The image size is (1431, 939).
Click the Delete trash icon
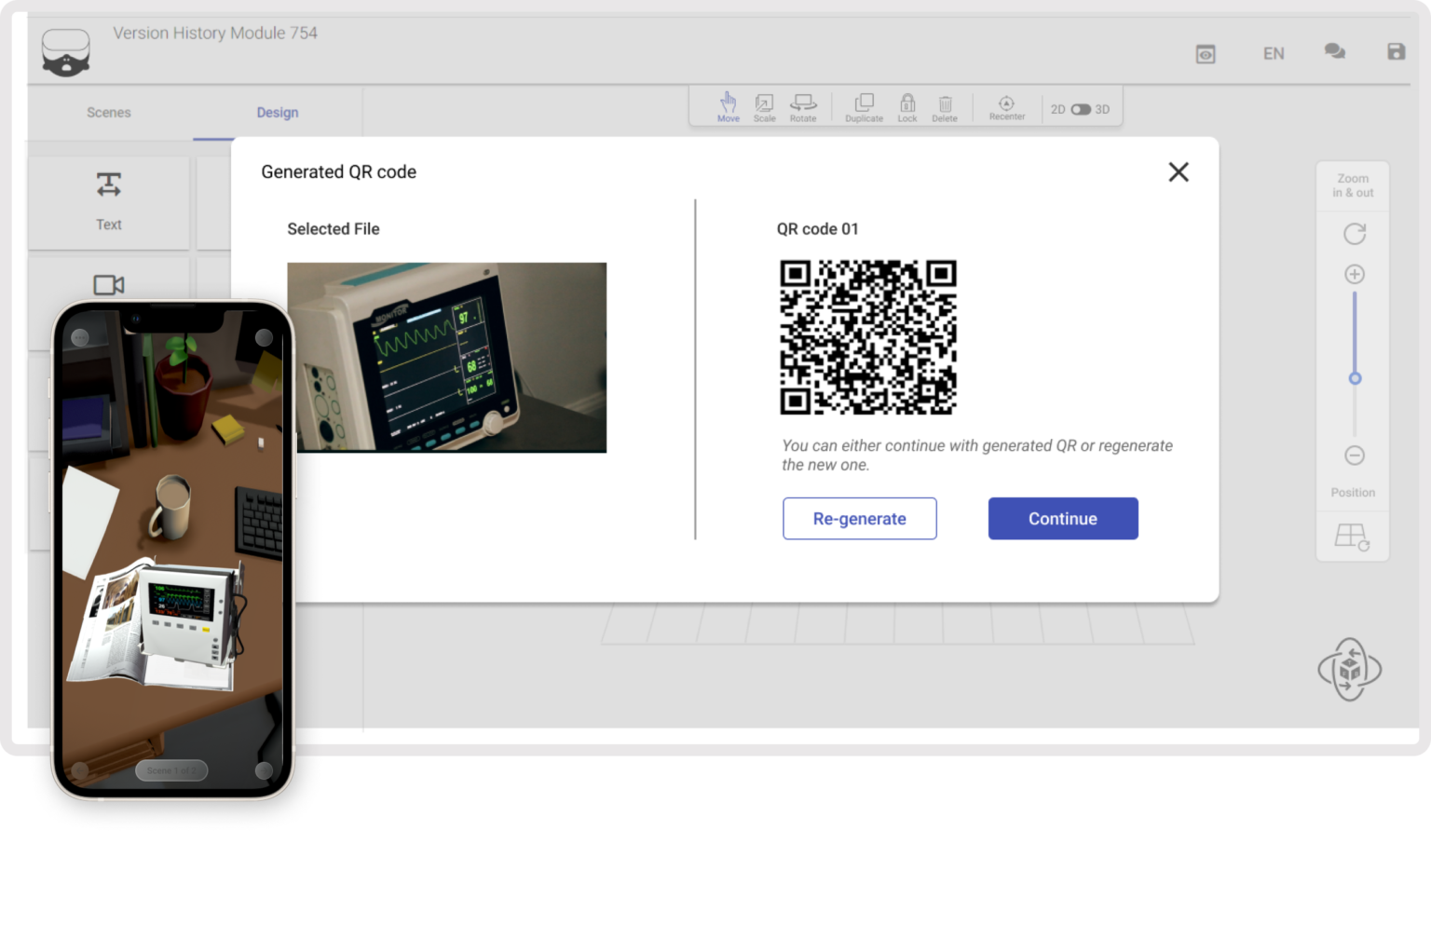945,103
